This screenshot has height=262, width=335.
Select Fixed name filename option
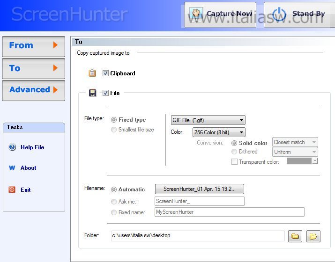point(114,212)
